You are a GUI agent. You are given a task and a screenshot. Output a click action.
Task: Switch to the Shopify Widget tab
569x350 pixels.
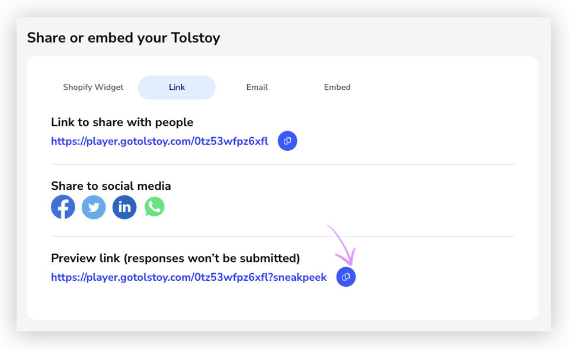pyautogui.click(x=93, y=87)
